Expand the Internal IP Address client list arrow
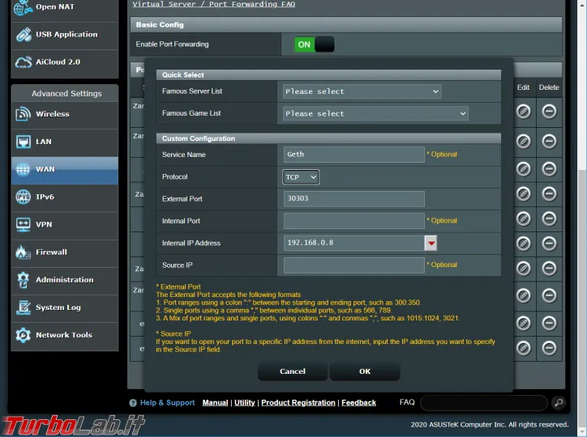The height and width of the screenshot is (437, 587). [431, 243]
